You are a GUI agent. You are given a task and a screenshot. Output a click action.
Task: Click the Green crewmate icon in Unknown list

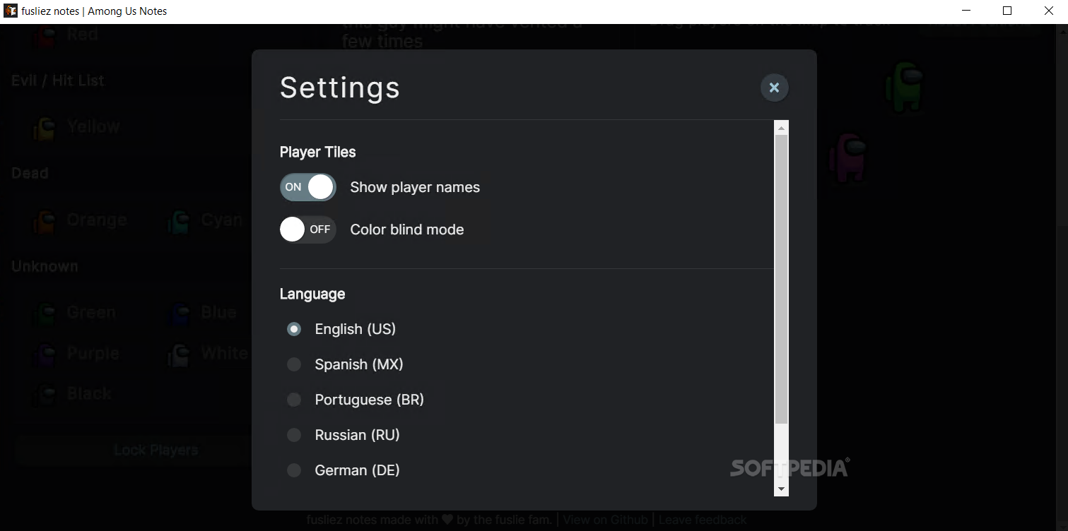(x=45, y=314)
